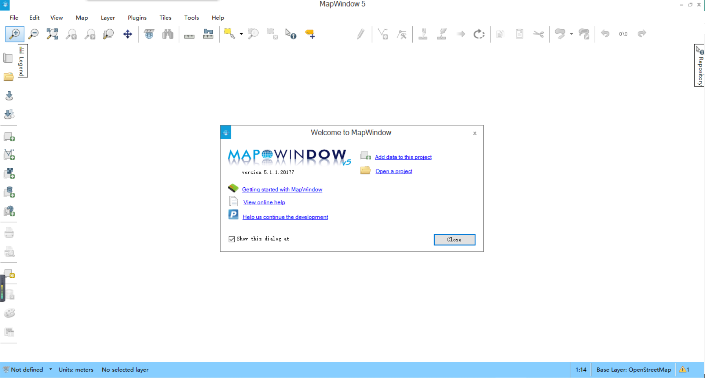Open View online help link
The height and width of the screenshot is (378, 705).
point(264,202)
